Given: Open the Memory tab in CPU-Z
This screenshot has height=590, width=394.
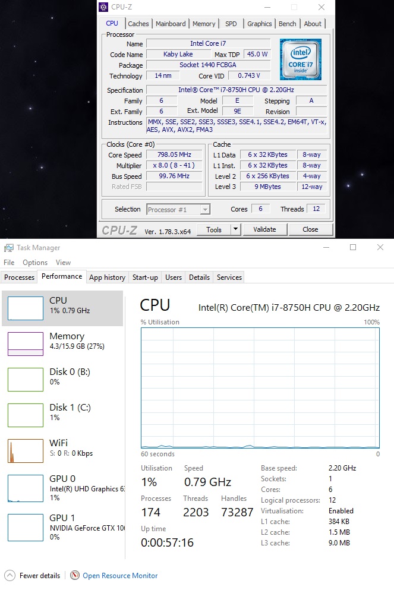Looking at the screenshot, I should click(x=204, y=24).
